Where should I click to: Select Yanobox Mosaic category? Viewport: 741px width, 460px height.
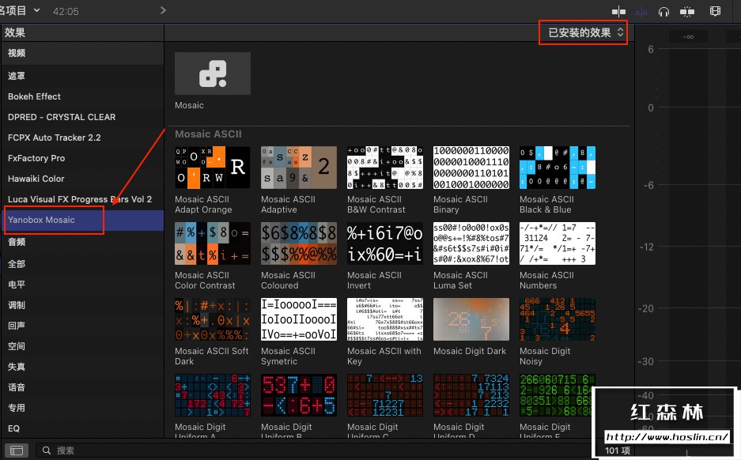coord(81,220)
